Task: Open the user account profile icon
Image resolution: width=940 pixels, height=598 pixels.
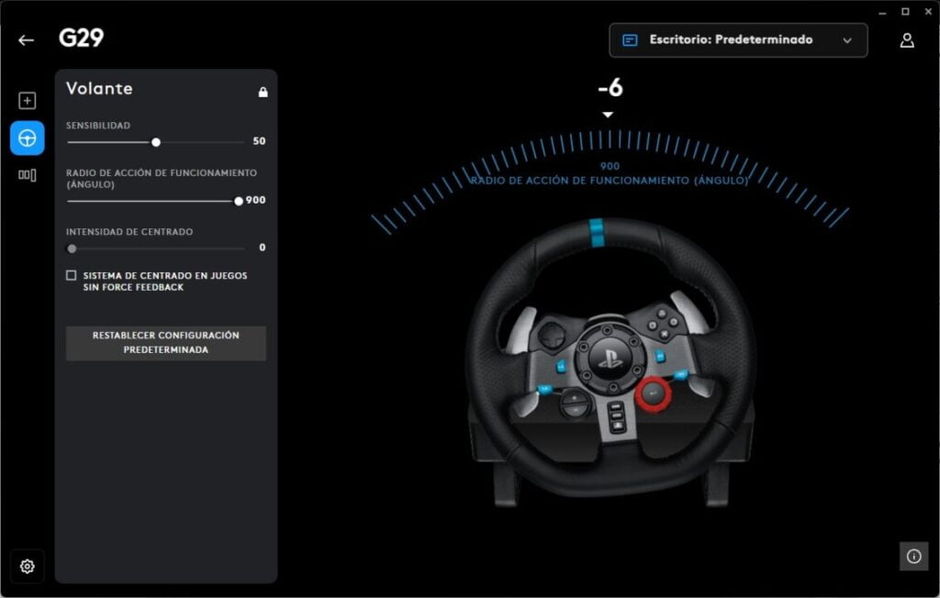Action: [907, 40]
